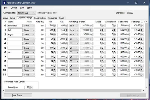Click the startup position stepper for channel 1
Screen dimensions: 150x100
click(91, 30)
